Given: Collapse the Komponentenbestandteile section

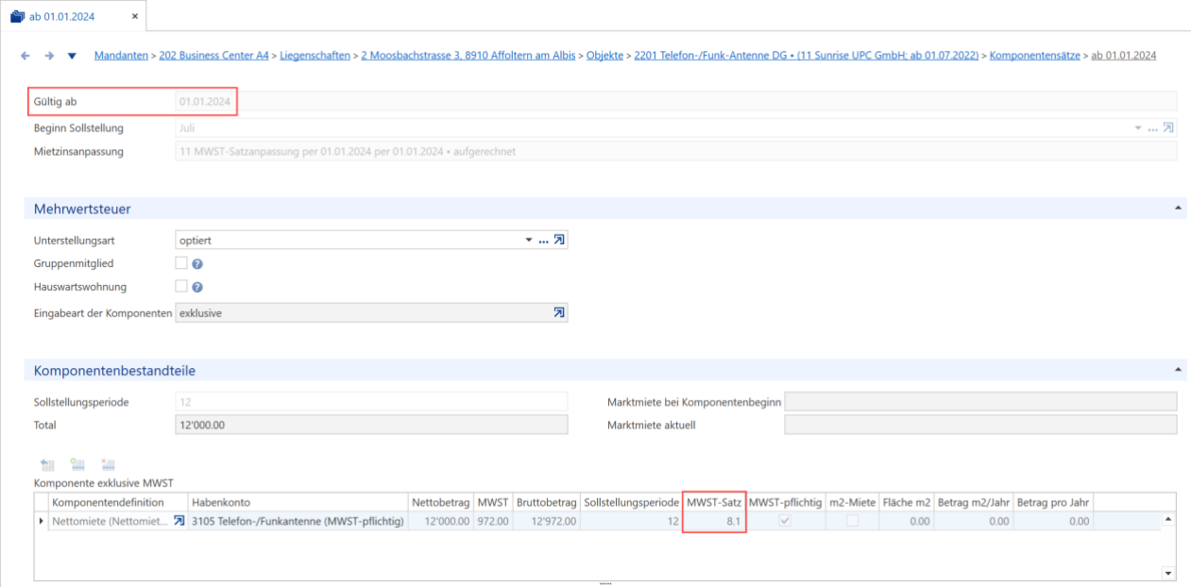Looking at the screenshot, I should [x=1178, y=368].
